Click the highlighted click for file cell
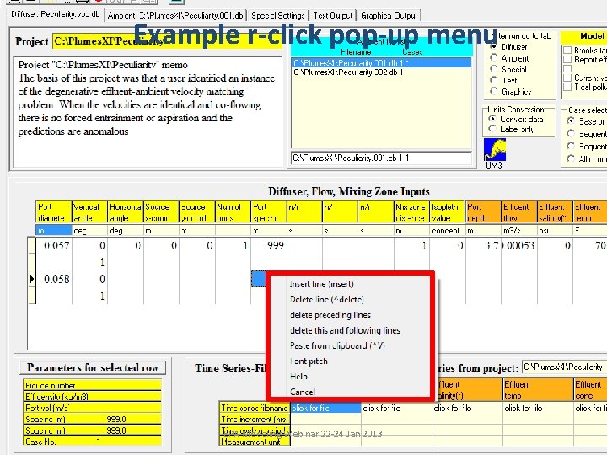 [325, 408]
